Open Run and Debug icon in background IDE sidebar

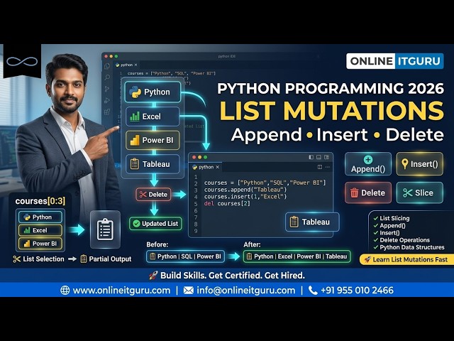[x=107, y=100]
